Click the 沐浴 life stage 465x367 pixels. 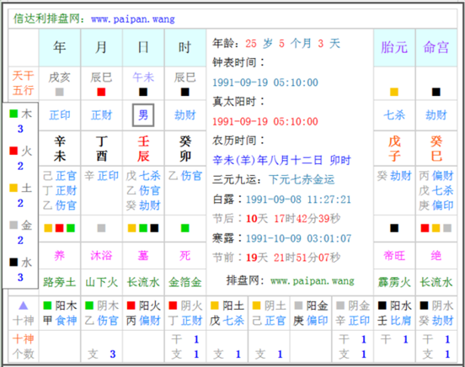(x=101, y=256)
